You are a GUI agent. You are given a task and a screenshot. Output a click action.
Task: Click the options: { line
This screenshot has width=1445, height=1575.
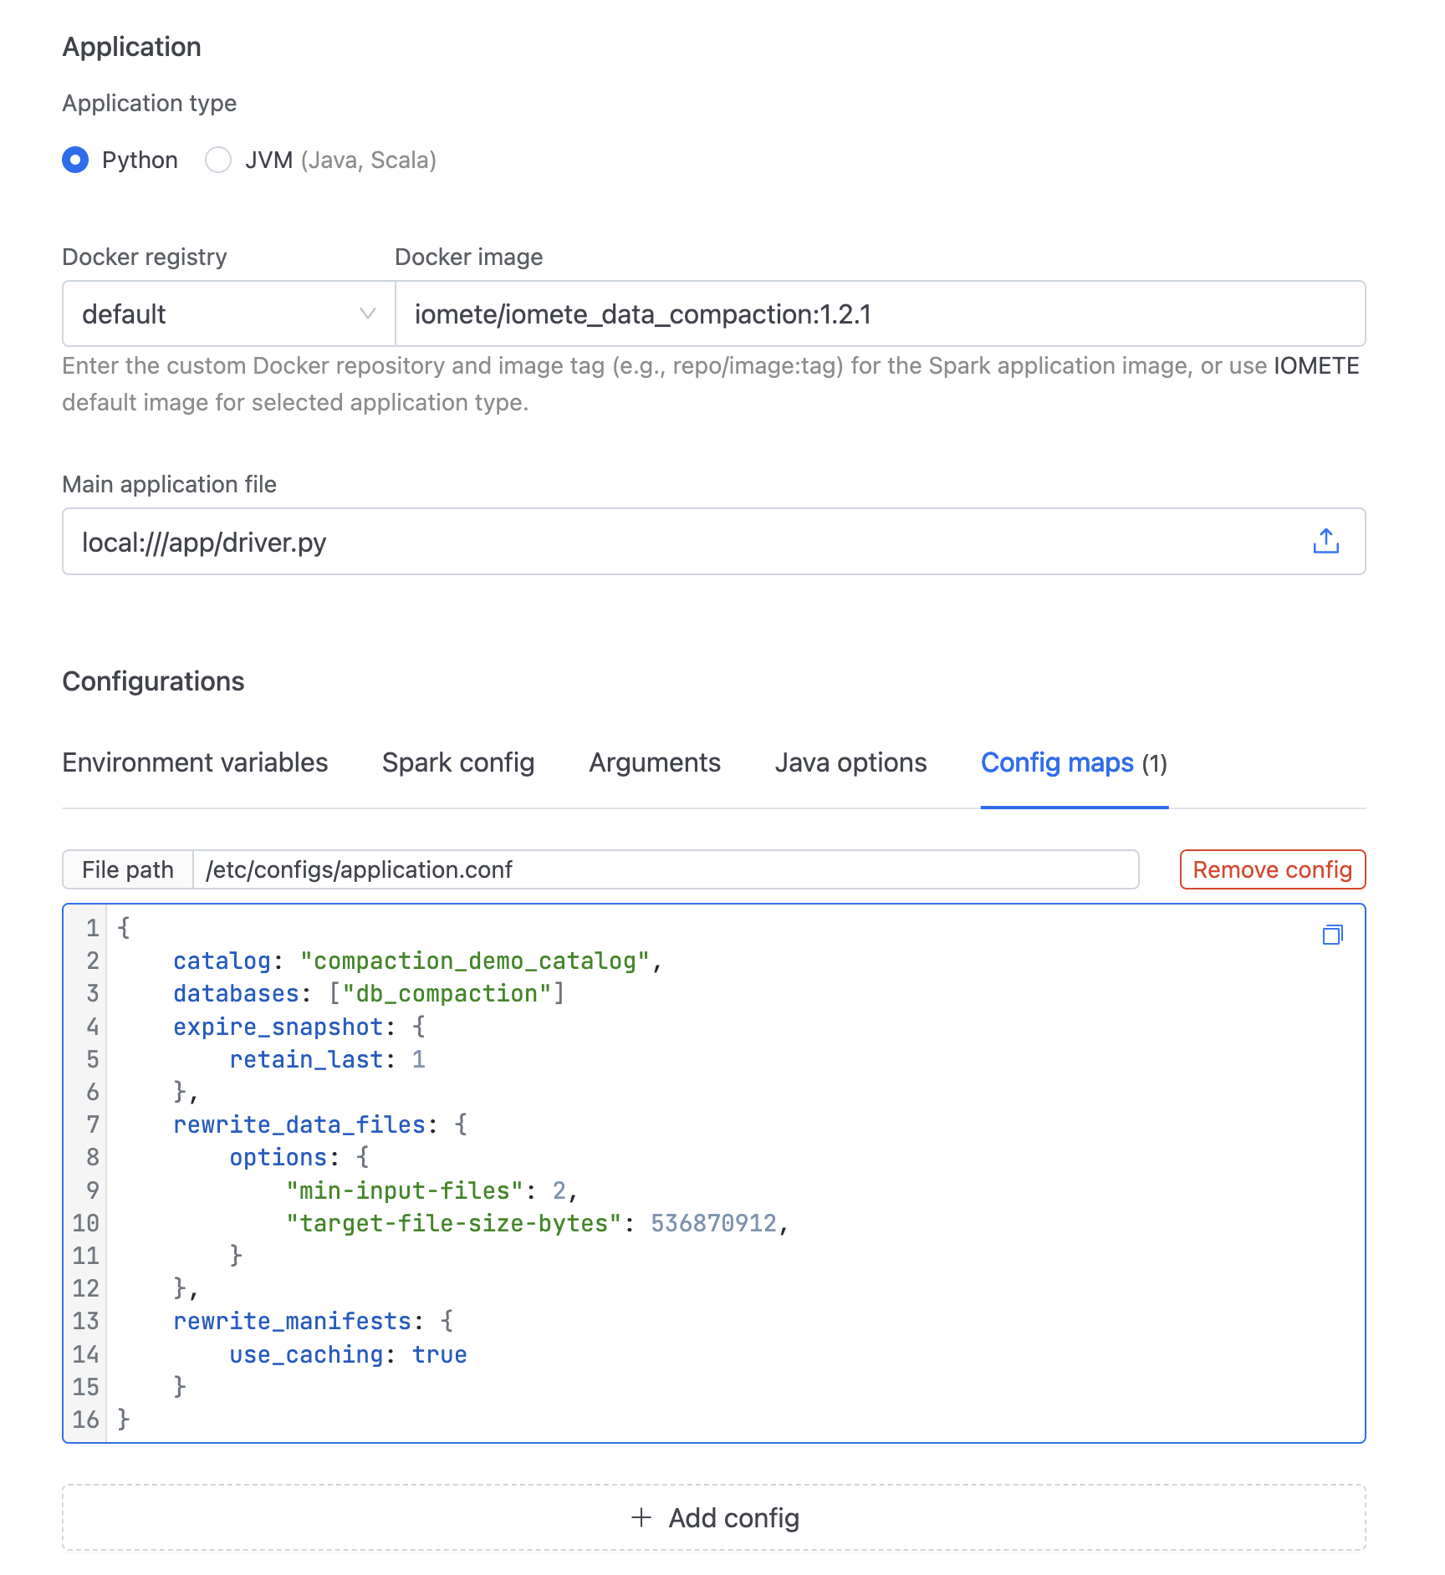point(299,1157)
